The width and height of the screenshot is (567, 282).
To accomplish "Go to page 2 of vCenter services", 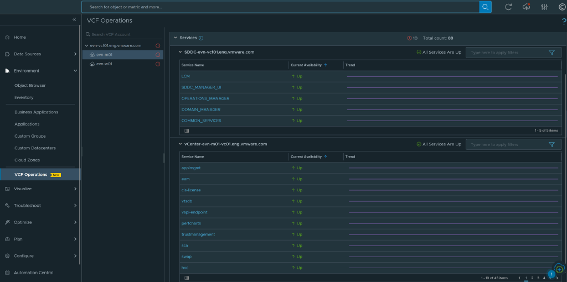I will (x=532, y=278).
